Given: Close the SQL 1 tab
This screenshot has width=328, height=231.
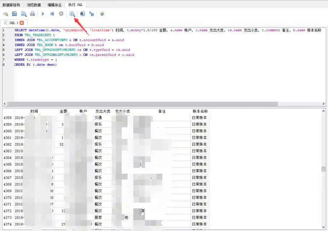Looking at the screenshot, I should [x=22, y=23].
